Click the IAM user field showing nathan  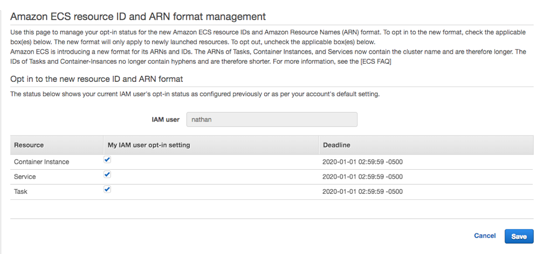click(272, 119)
